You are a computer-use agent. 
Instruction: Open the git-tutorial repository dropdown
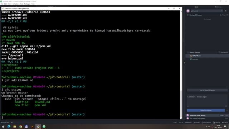[206, 11]
